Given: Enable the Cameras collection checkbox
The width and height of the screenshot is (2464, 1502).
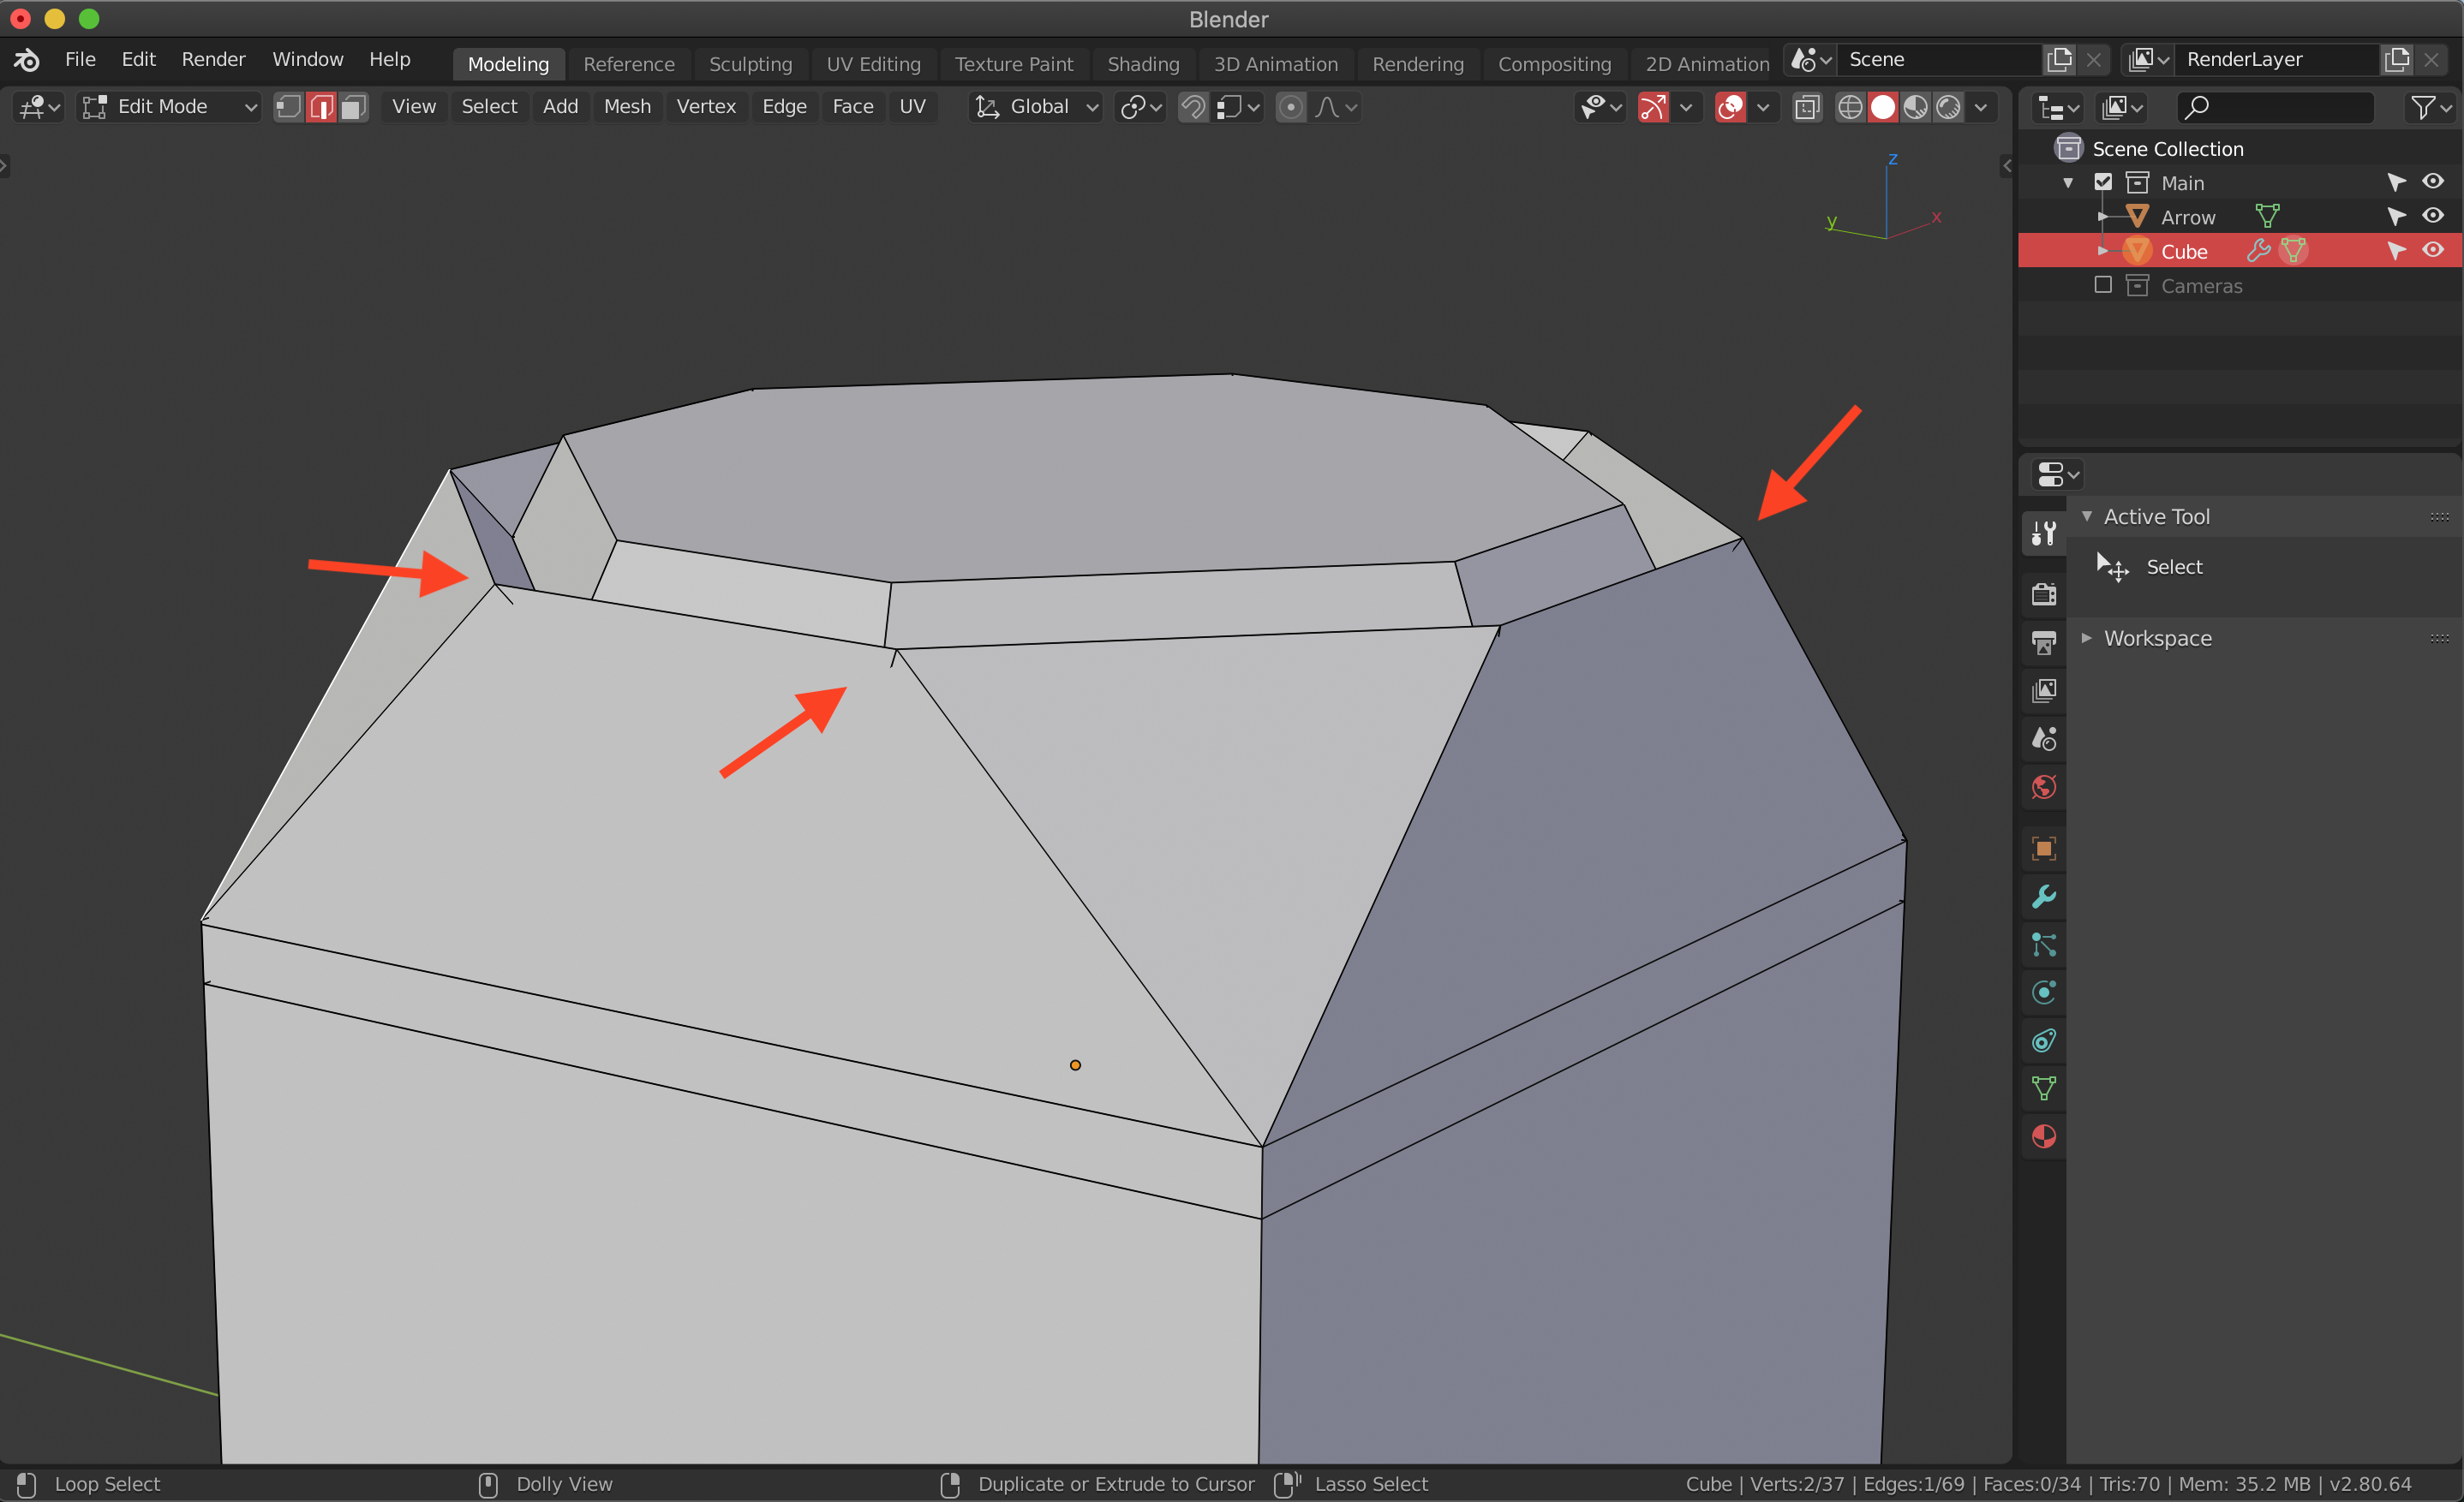Looking at the screenshot, I should [x=2103, y=285].
